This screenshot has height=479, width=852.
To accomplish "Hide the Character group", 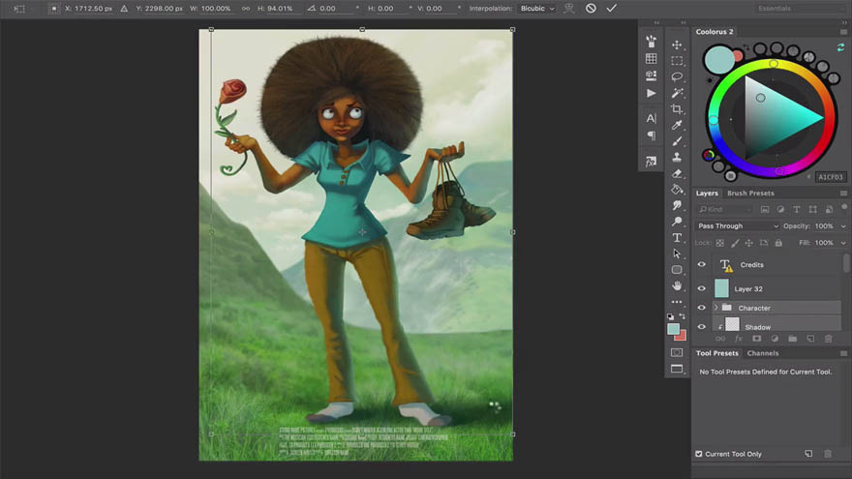I will click(702, 308).
